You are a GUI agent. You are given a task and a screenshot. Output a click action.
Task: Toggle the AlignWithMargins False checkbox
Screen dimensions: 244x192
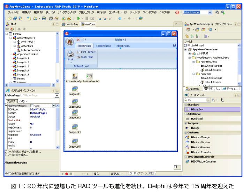tap(32, 106)
